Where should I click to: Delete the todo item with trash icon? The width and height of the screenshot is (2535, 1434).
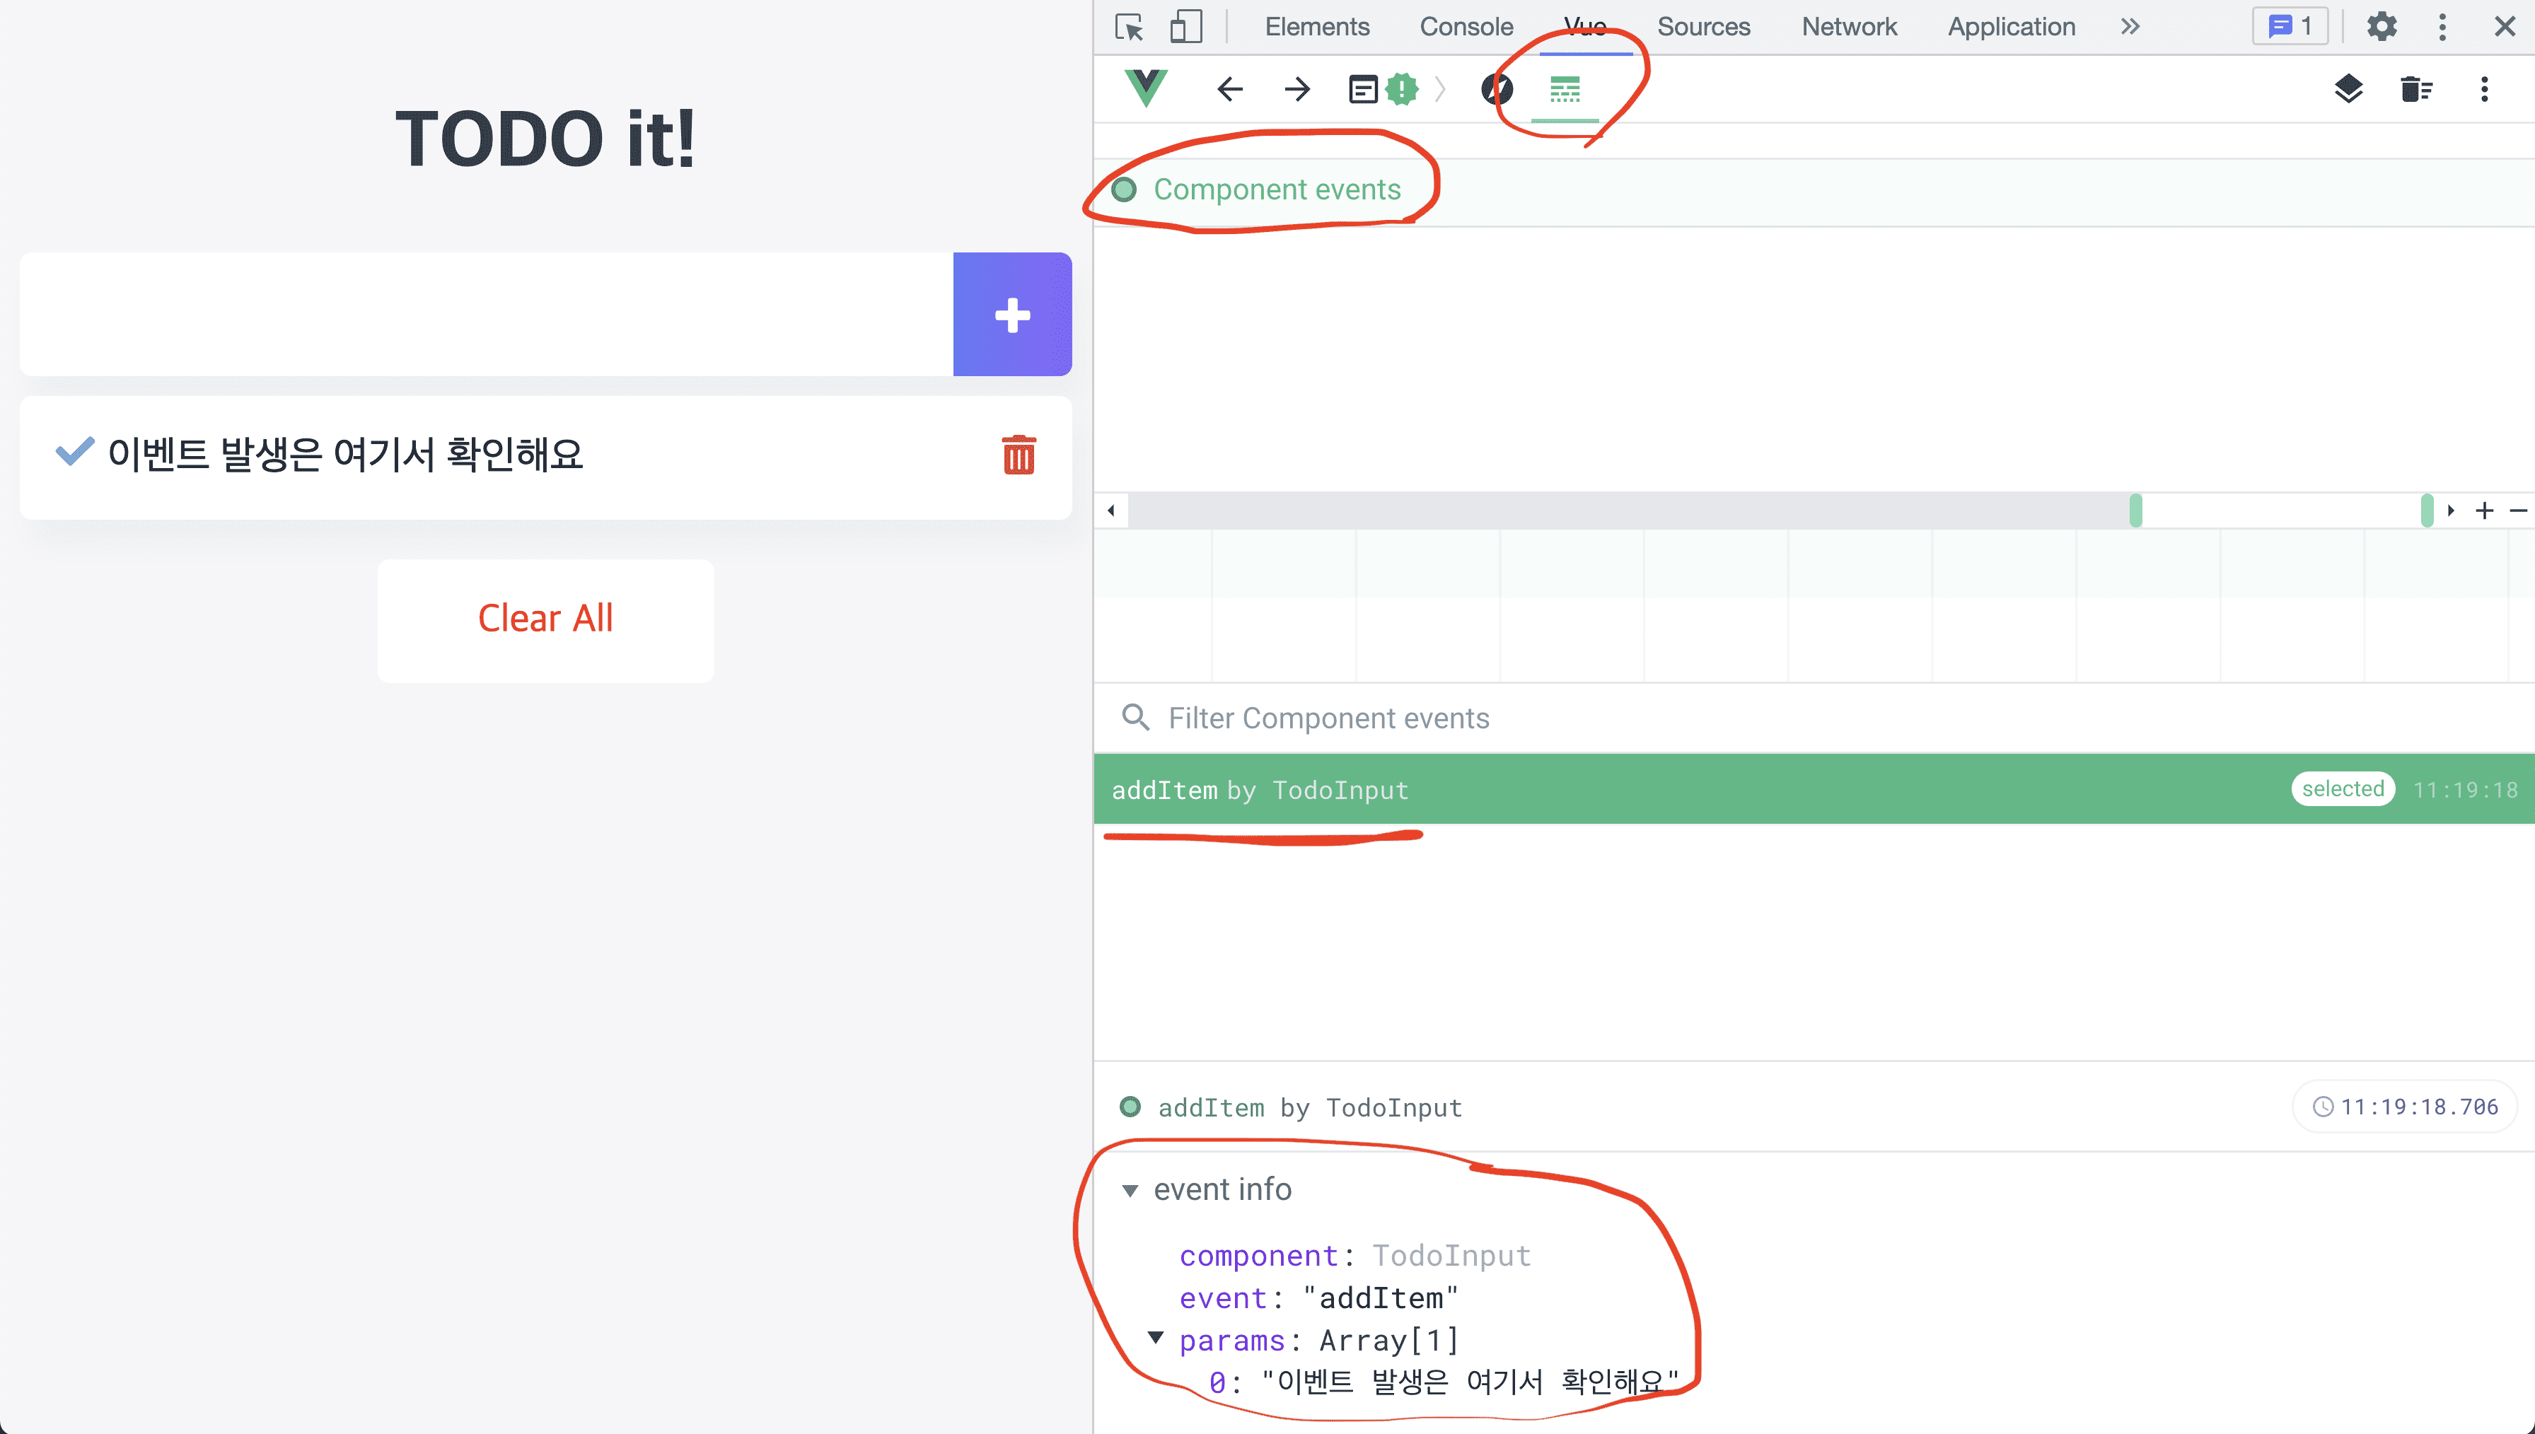[x=1019, y=455]
